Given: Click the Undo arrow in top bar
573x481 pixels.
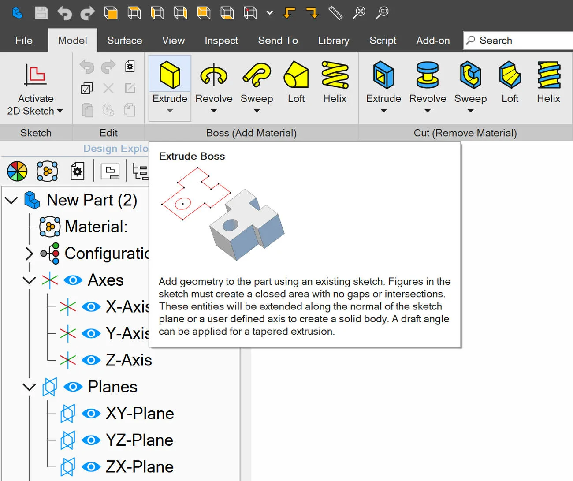Looking at the screenshot, I should [64, 13].
